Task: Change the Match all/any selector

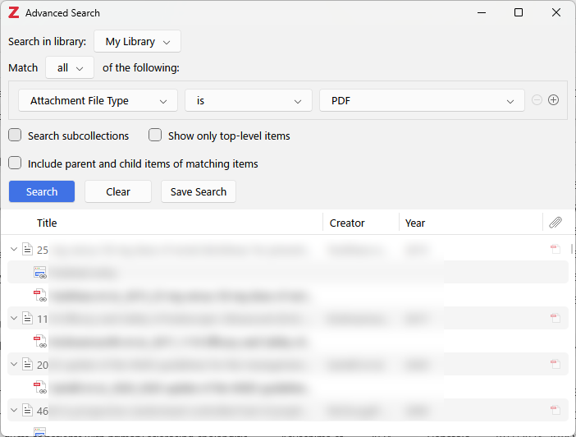Action: [70, 68]
